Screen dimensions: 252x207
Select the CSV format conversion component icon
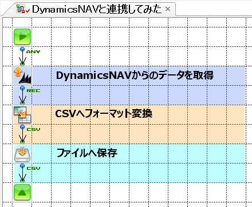pos(22,114)
